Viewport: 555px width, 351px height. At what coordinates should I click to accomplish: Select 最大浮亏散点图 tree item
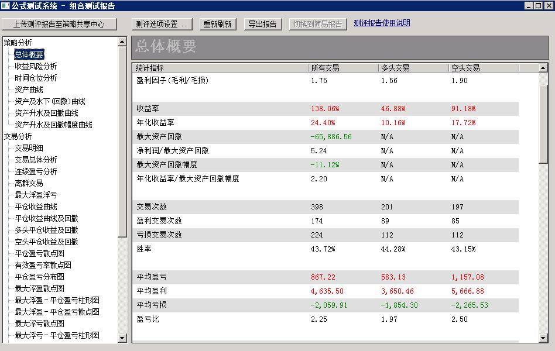pos(39,323)
